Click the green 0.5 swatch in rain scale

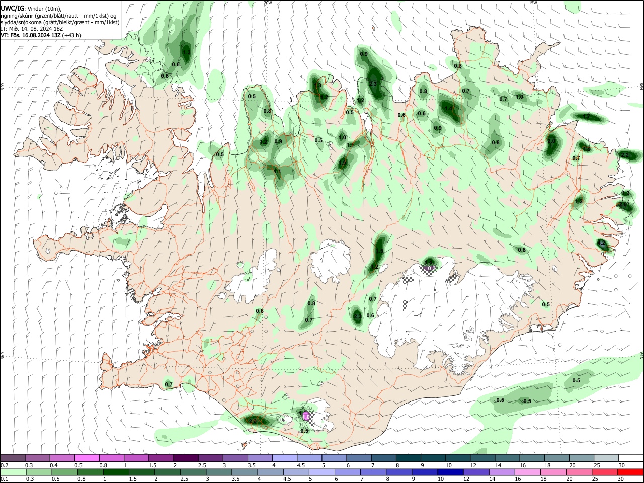click(64, 472)
